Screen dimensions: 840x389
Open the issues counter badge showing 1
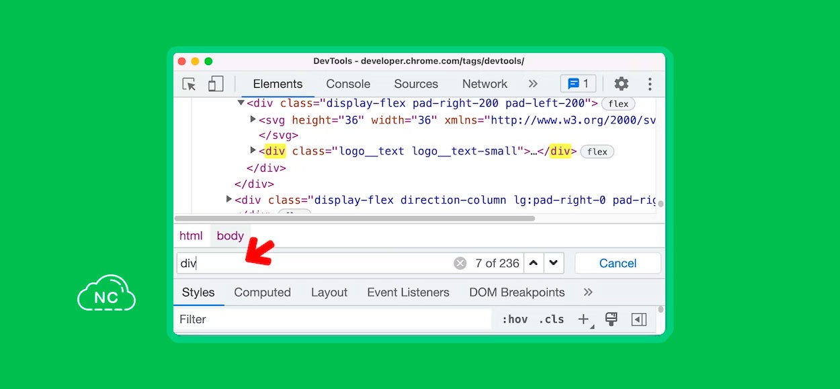pyautogui.click(x=578, y=84)
